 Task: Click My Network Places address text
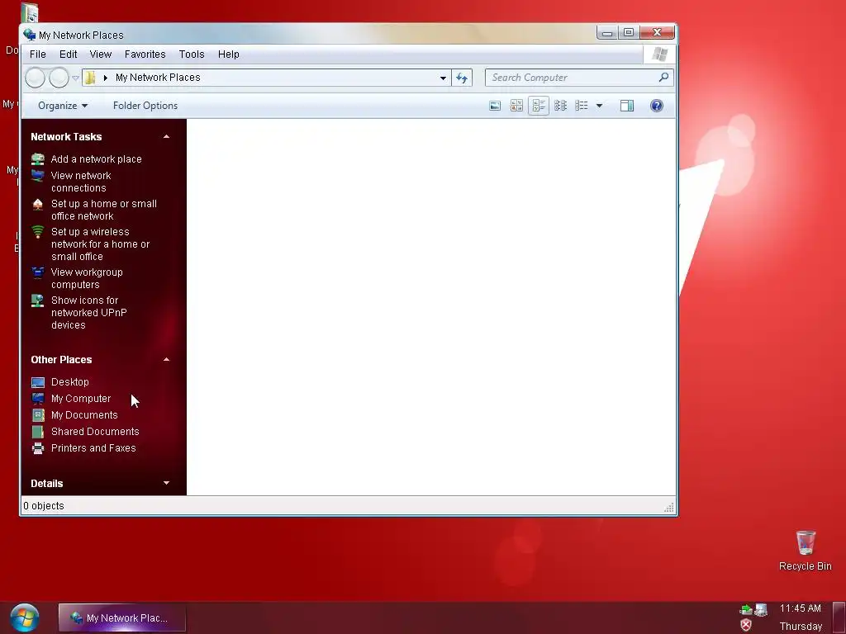click(158, 78)
